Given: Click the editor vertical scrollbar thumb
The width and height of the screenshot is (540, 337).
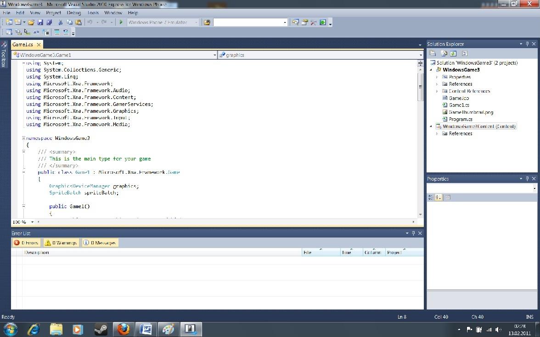Looking at the screenshot, I should [420, 87].
